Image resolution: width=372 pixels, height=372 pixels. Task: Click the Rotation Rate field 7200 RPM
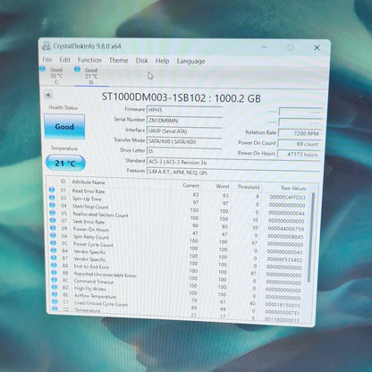[x=300, y=133]
